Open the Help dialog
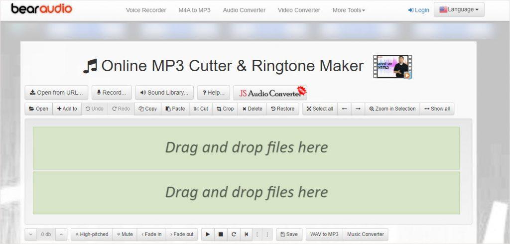This screenshot has height=244, width=510. (x=213, y=93)
